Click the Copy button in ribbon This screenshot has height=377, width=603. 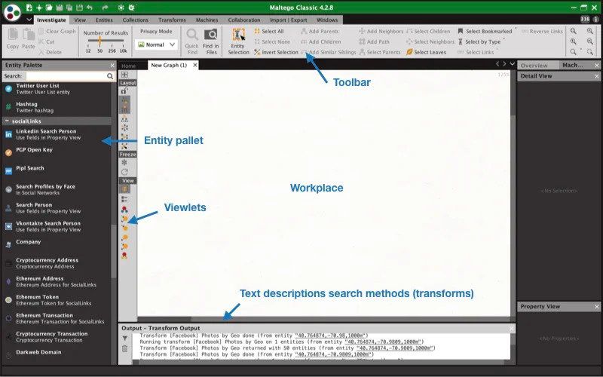pos(13,38)
